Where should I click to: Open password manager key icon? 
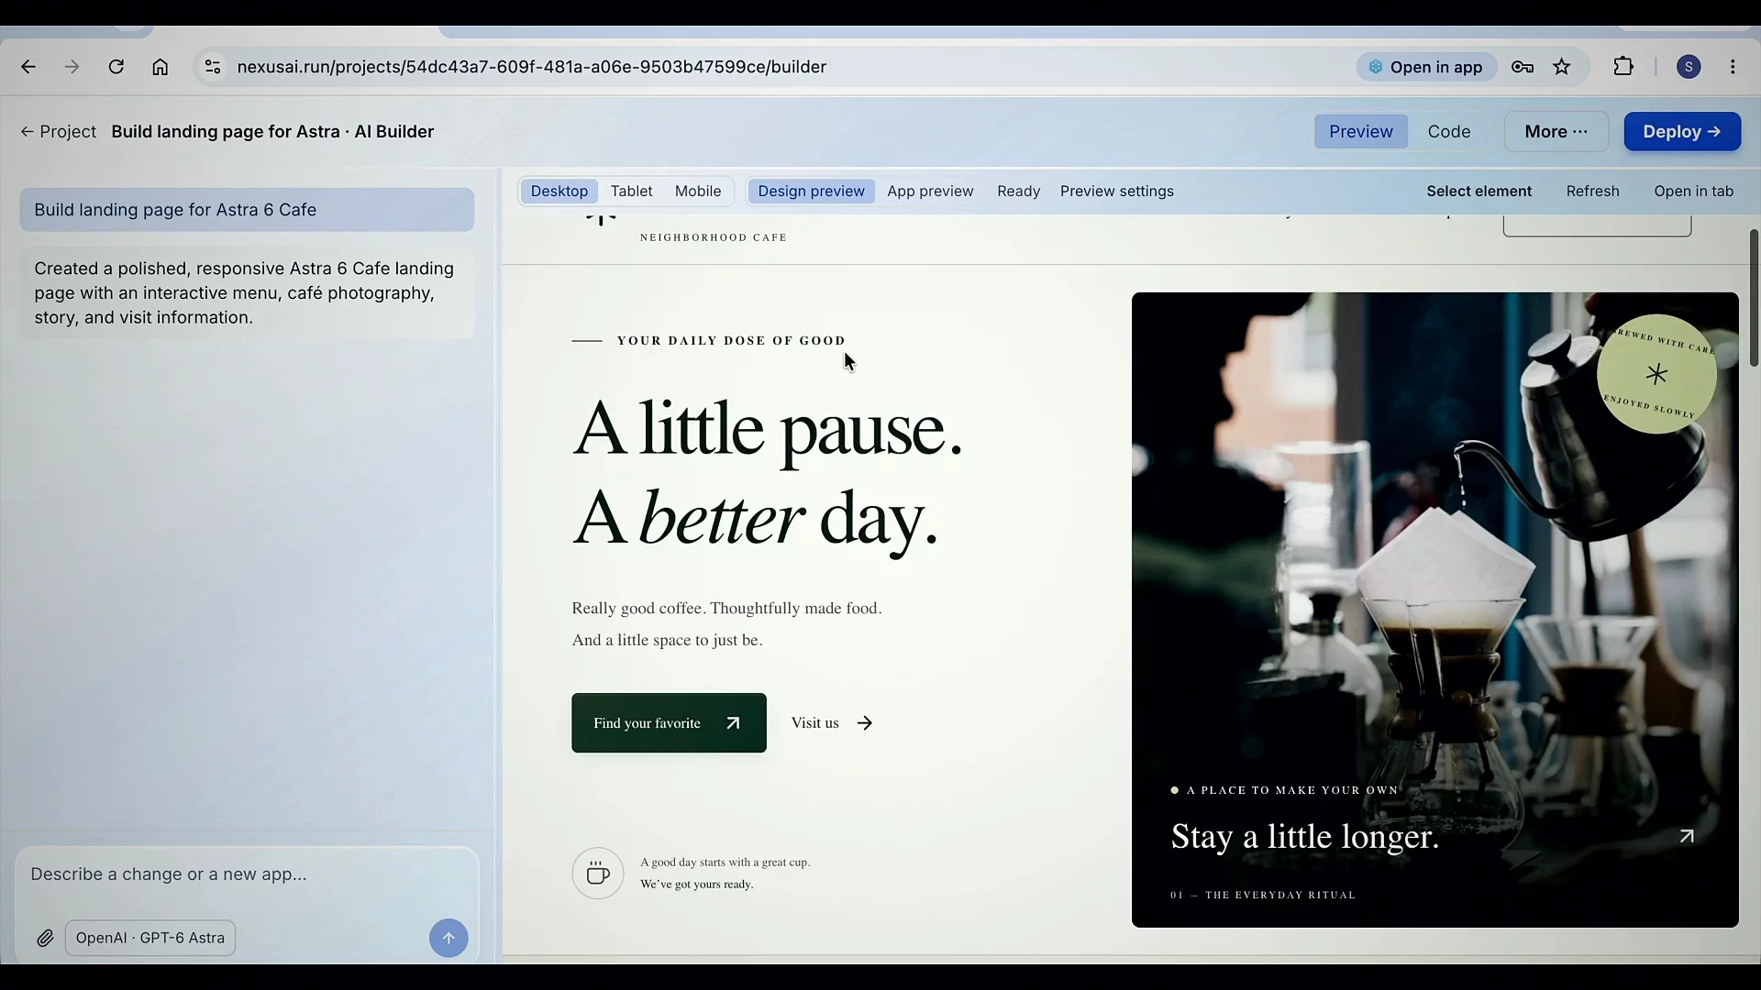pos(1523,67)
